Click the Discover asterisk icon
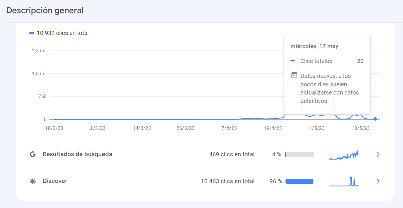 (x=33, y=181)
